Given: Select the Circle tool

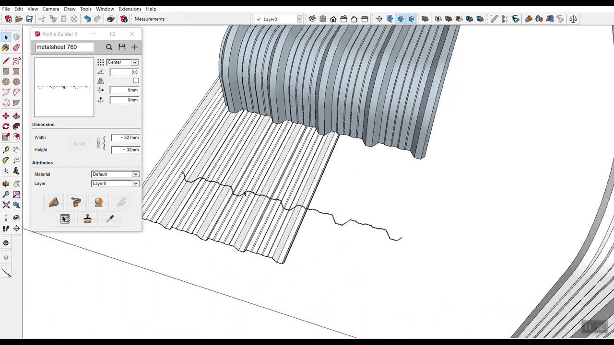Looking at the screenshot, I should click(6, 82).
